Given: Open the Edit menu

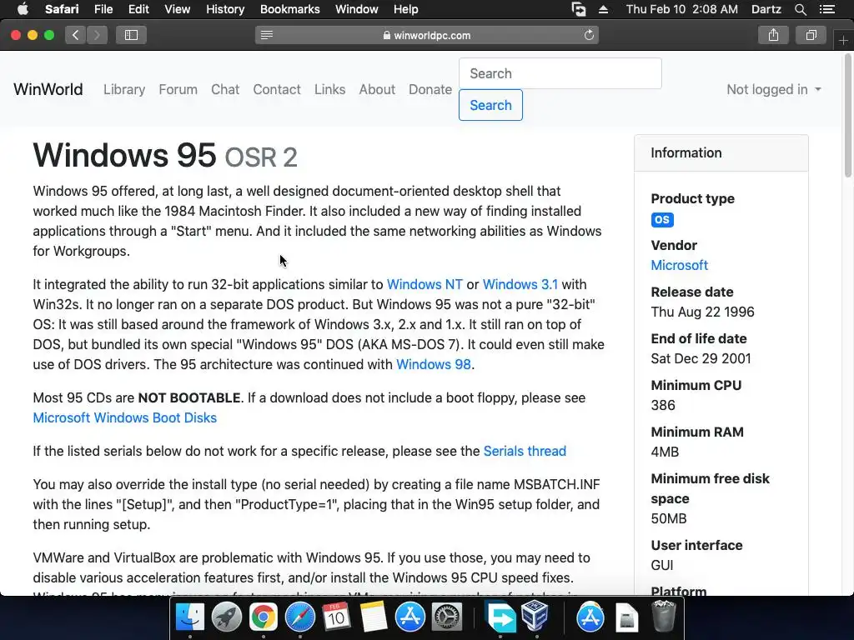Looking at the screenshot, I should pyautogui.click(x=138, y=9).
